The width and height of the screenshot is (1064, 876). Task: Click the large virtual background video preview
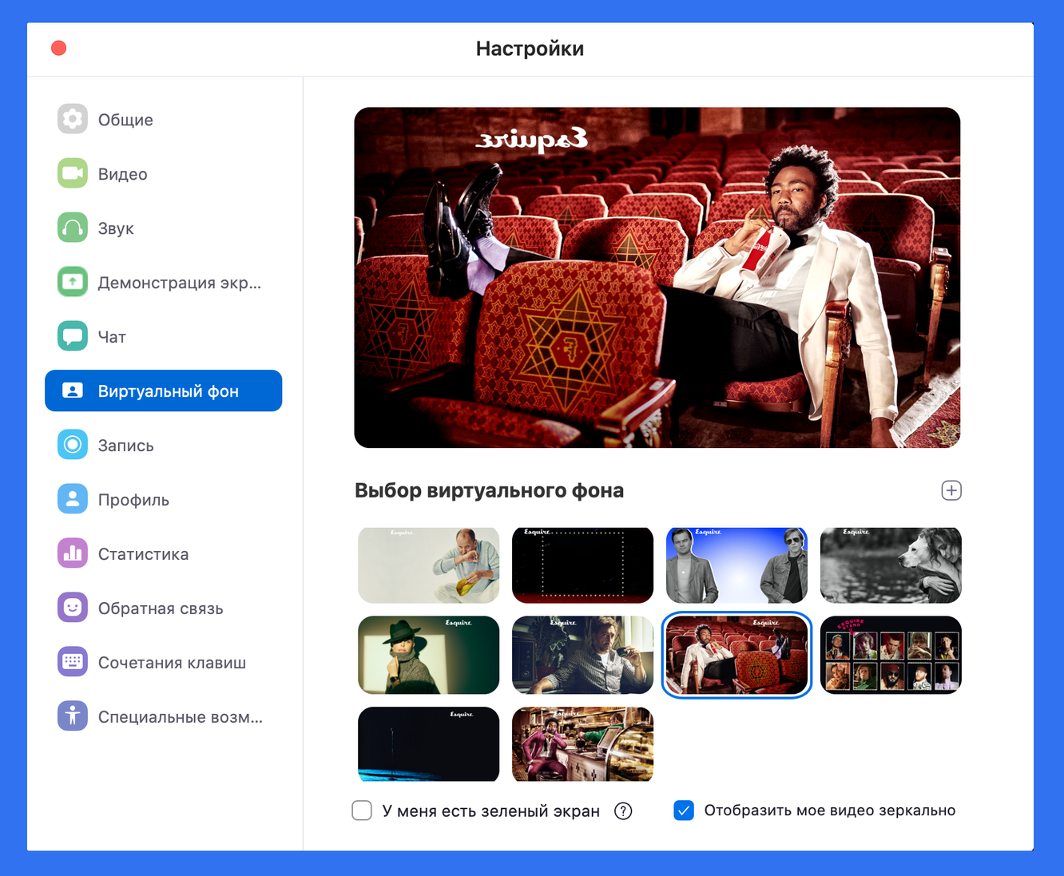click(657, 277)
